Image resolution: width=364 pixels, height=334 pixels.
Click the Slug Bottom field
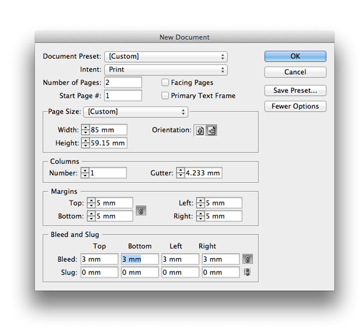tap(140, 272)
